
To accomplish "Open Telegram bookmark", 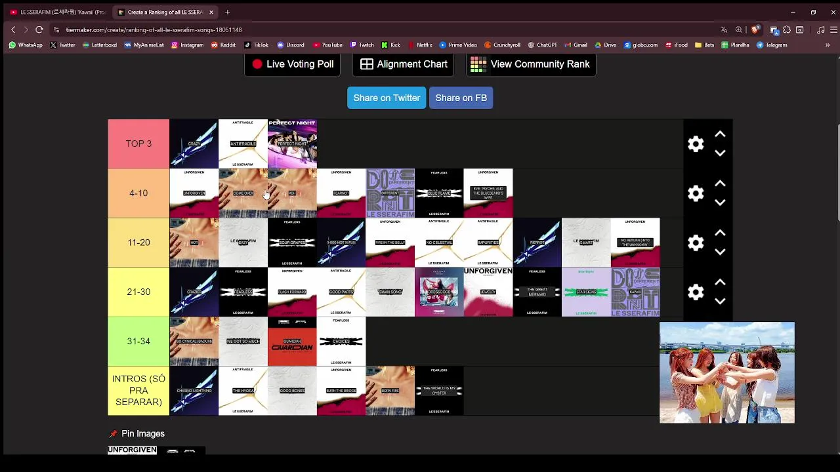I will click(x=772, y=45).
